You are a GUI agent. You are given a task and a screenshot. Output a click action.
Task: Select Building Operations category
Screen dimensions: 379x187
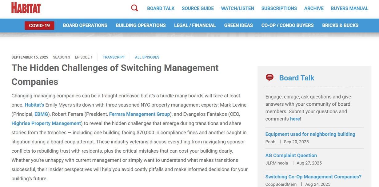tap(141, 25)
